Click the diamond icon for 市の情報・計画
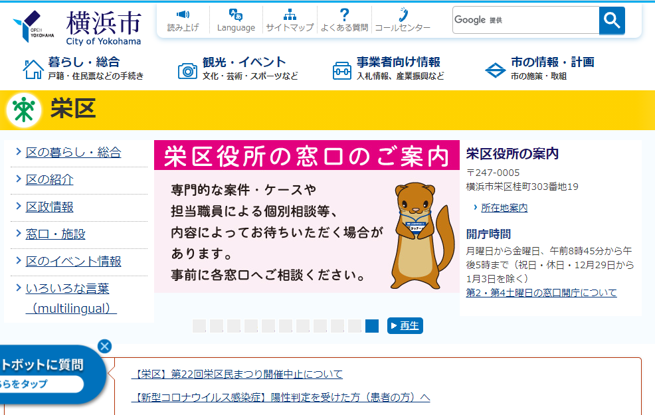 pyautogui.click(x=496, y=70)
